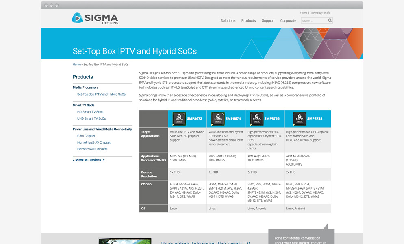Click the SMP8756 column header text
404x244 pixels.
tap(272, 119)
